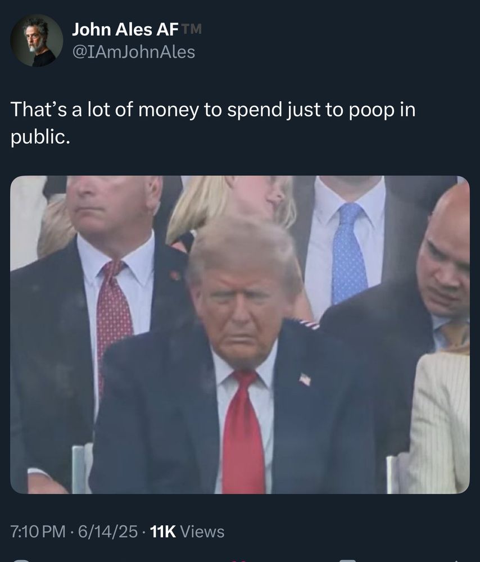Click the 7:10 PM timestamp
The image size is (480, 562).
pyautogui.click(x=38, y=532)
